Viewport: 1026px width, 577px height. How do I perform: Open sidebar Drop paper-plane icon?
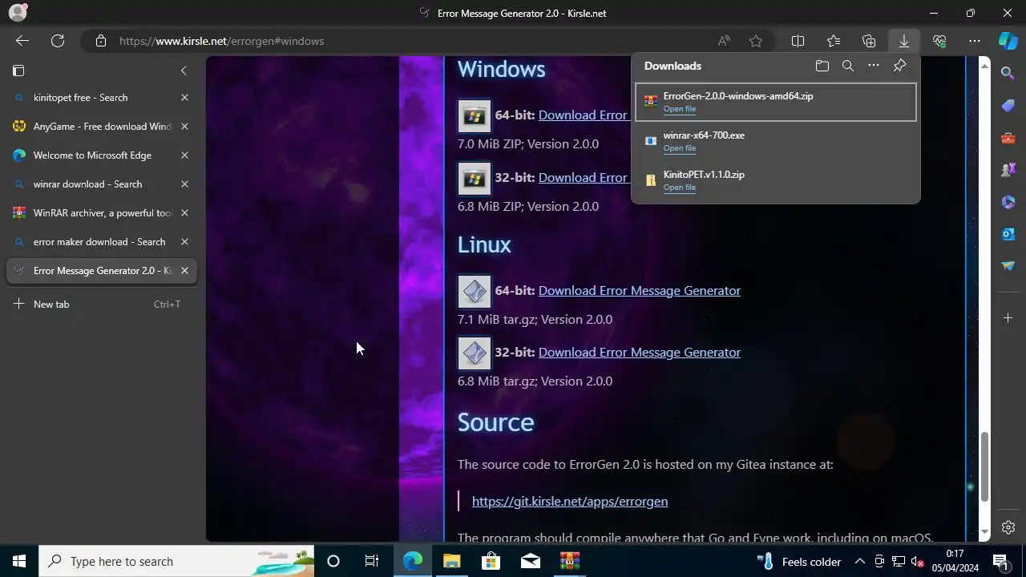(x=1008, y=266)
